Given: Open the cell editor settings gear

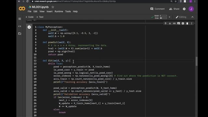Looking at the screenshot, I should click(x=183, y=23).
